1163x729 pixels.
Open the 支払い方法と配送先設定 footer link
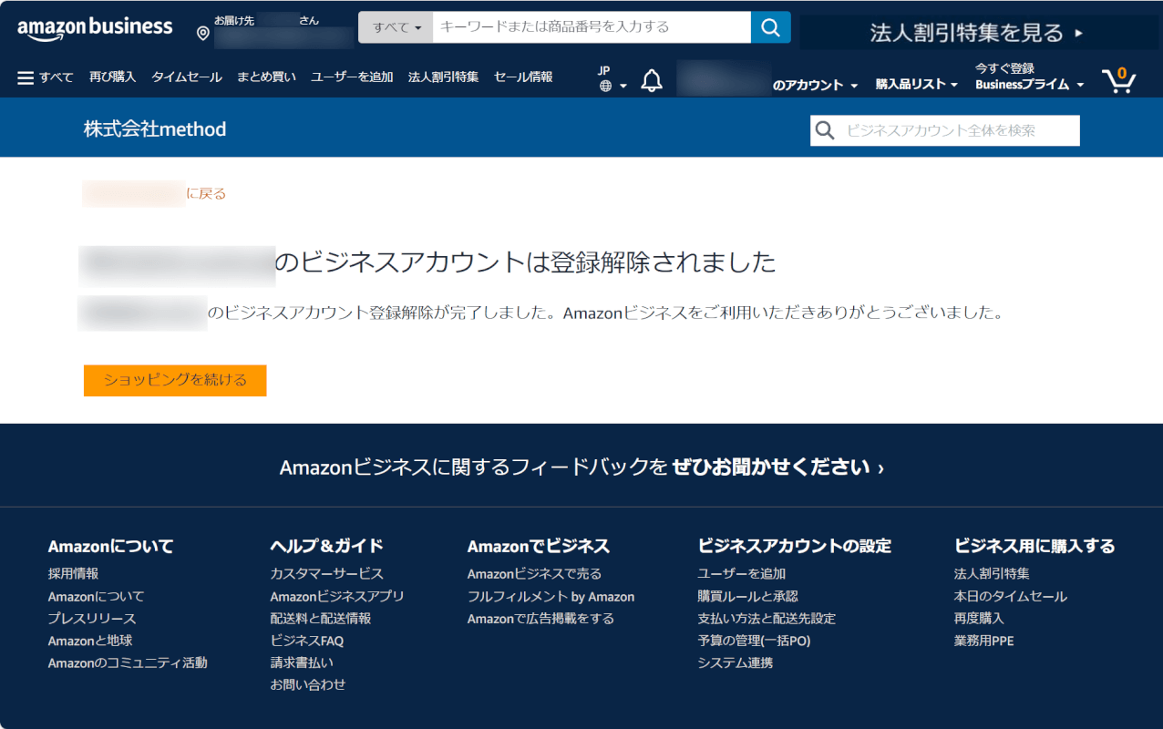point(767,619)
